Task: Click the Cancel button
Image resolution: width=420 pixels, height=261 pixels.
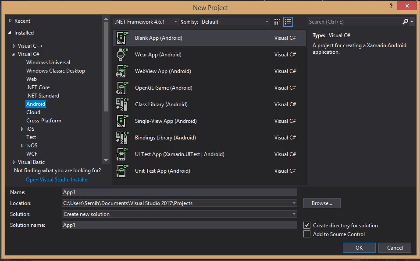Action: (x=395, y=247)
